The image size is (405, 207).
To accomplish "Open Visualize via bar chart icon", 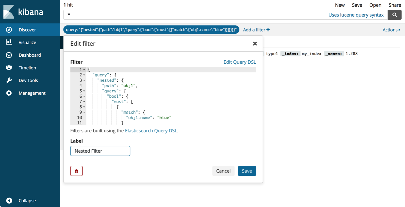I will pos(9,42).
